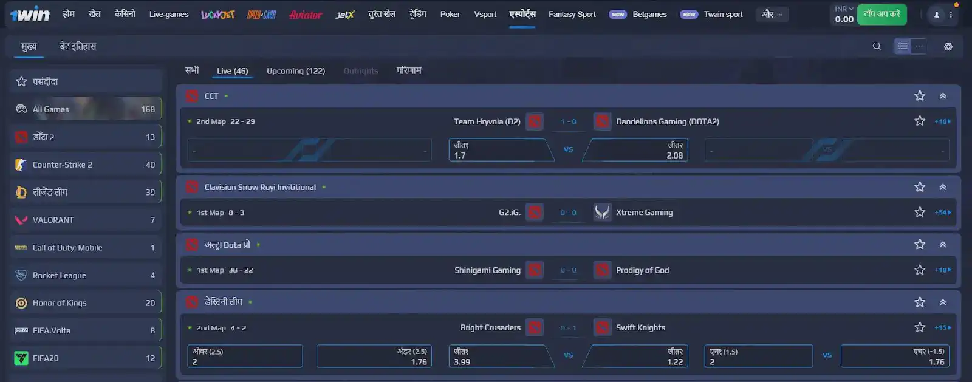This screenshot has width=972, height=382.
Task: Filter by VALORANT in the sidebar
Action: pos(86,220)
